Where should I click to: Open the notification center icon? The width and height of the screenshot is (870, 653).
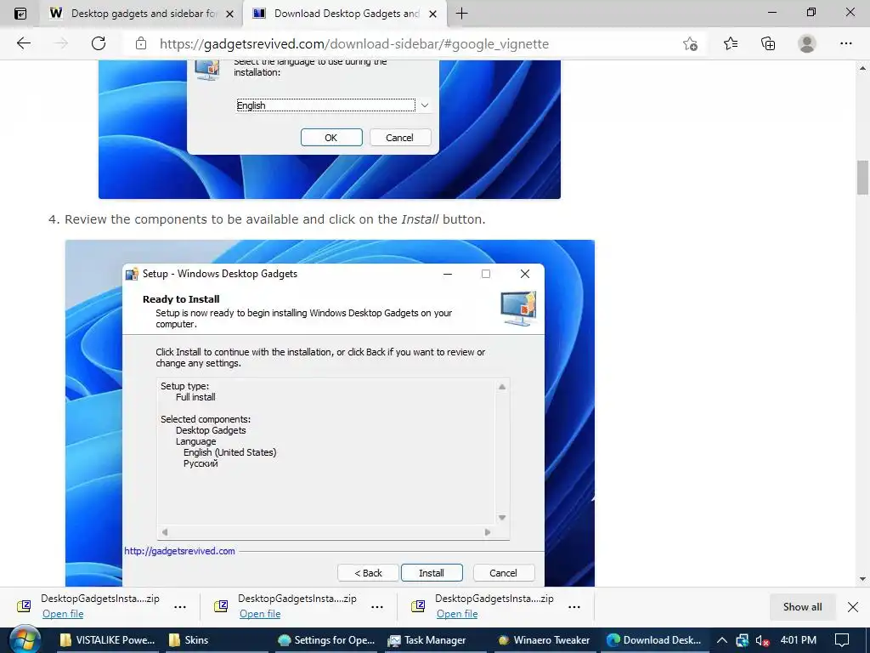pos(842,640)
